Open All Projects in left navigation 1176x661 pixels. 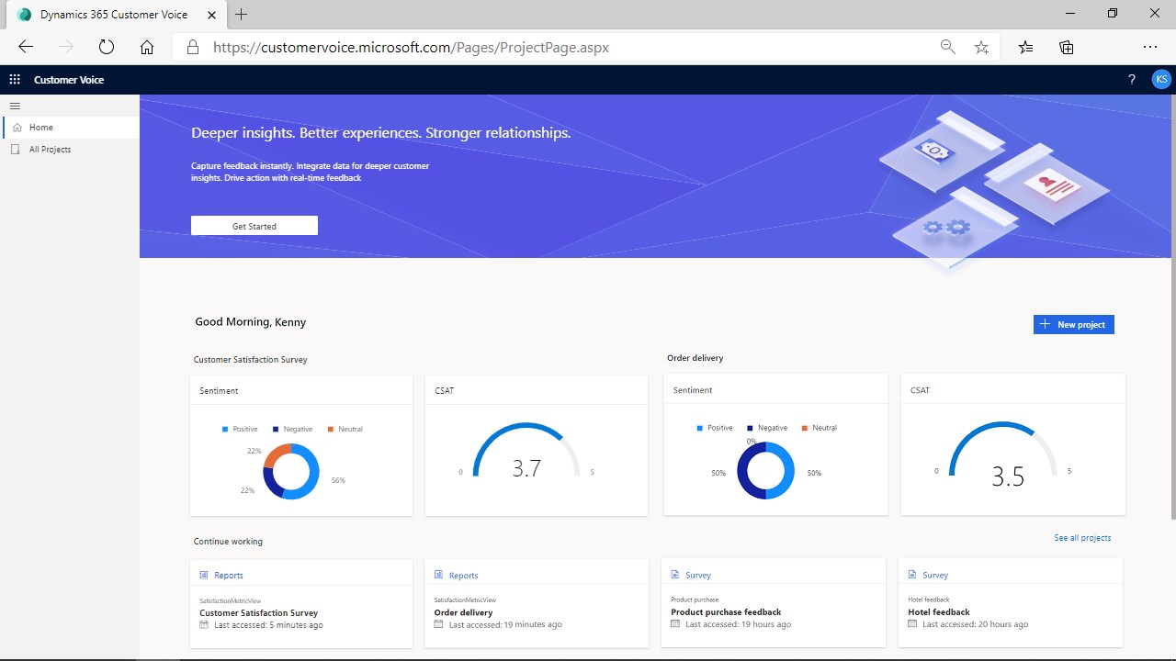coord(71,149)
